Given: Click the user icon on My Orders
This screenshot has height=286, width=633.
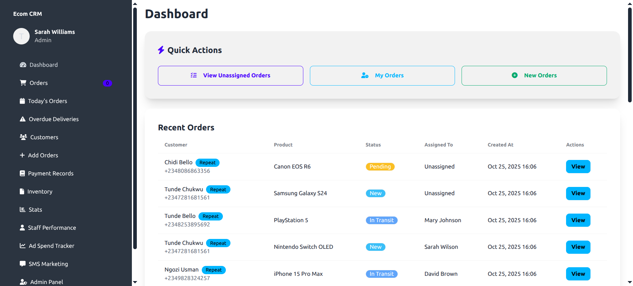Looking at the screenshot, I should (x=365, y=75).
